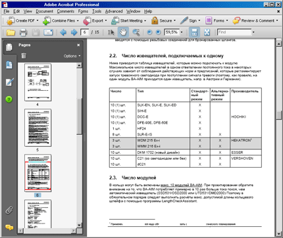
Task: Select page 5 thumbnail
Action: [38, 128]
